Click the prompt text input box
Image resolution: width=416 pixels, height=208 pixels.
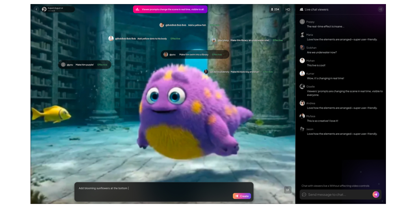154,188
